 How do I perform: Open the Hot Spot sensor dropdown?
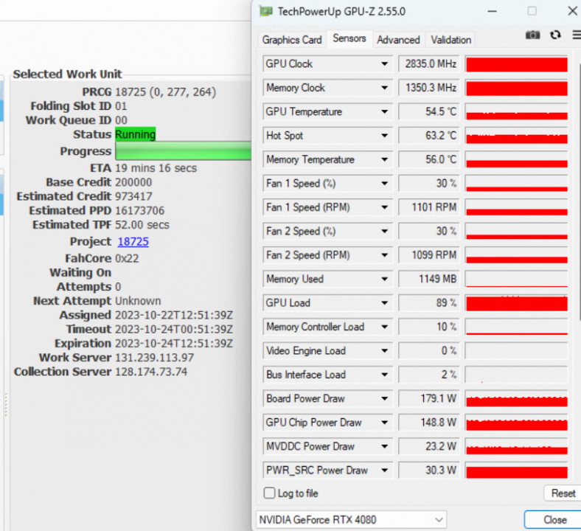(x=385, y=136)
